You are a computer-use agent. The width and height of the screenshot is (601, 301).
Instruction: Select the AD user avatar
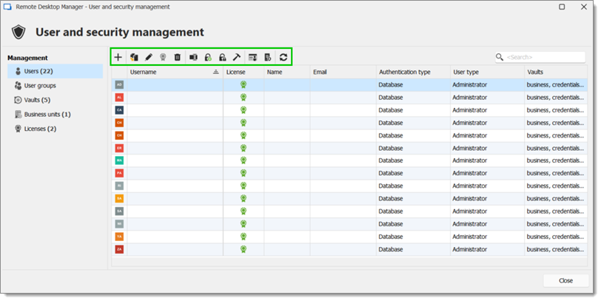119,84
